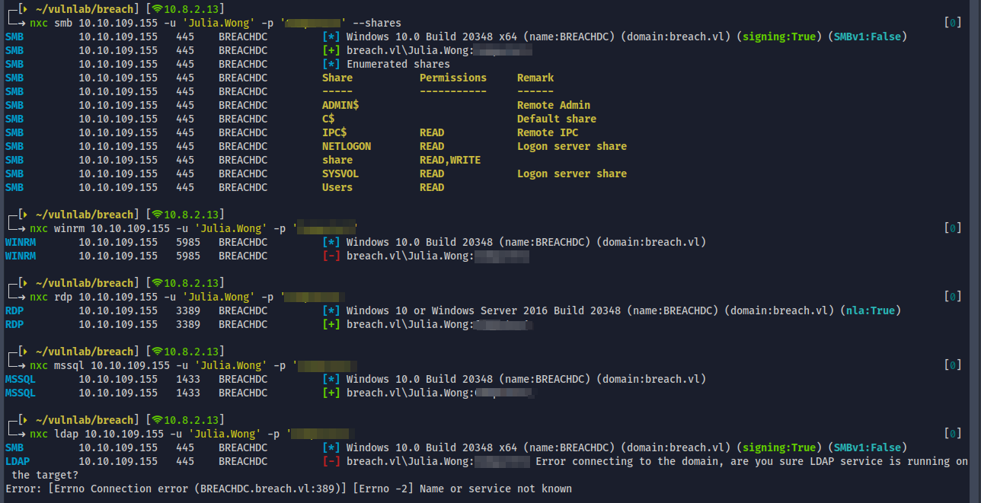The image size is (981, 503).
Task: Click the READ,WRITE permission text
Action: 449,160
